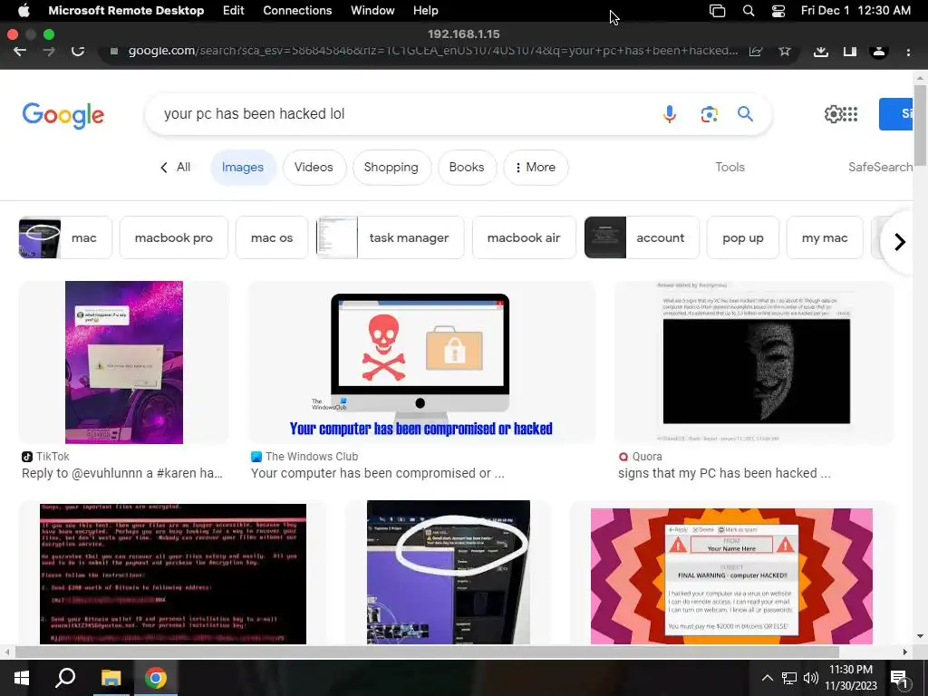Click the Google search text field
Viewport: 928px width, 696px height.
pyautogui.click(x=402, y=113)
